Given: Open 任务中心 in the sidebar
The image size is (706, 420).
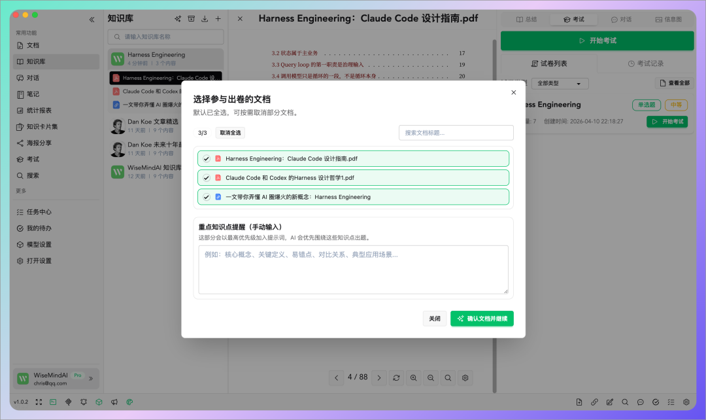Looking at the screenshot, I should tap(56, 212).
